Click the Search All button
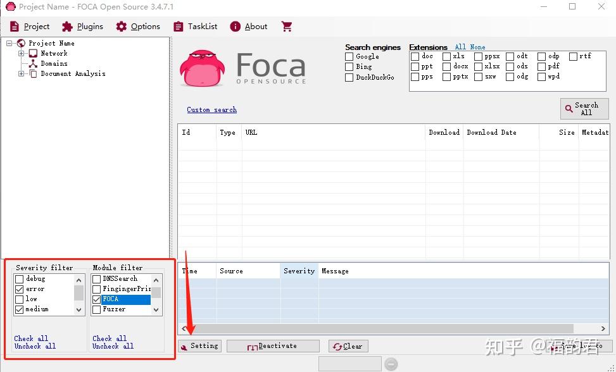616x372 pixels. click(x=583, y=108)
